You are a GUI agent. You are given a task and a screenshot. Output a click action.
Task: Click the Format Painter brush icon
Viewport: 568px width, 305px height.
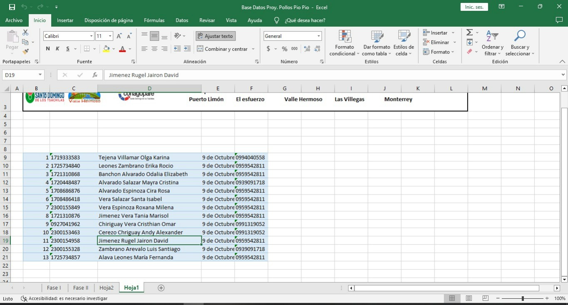click(25, 52)
